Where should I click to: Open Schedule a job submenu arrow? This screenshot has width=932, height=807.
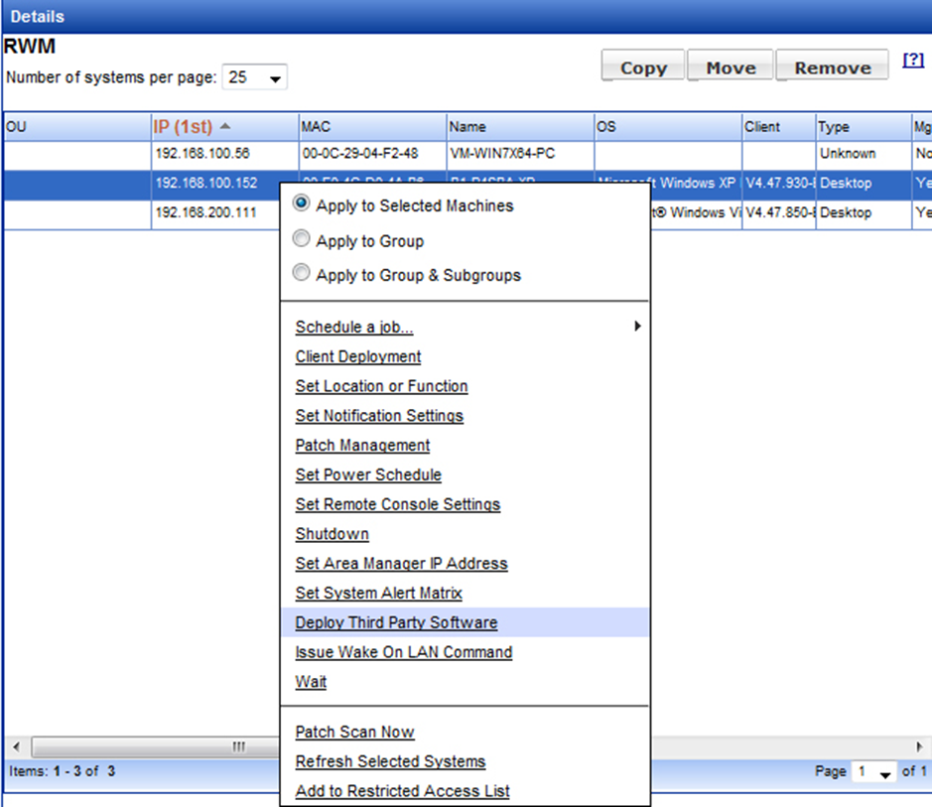(636, 327)
